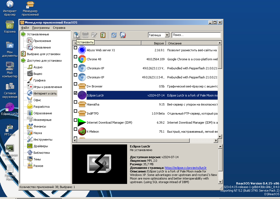Select the Интернет браузер desktop icon
Screen dimensions: 280x199
pyautogui.click(x=10, y=8)
